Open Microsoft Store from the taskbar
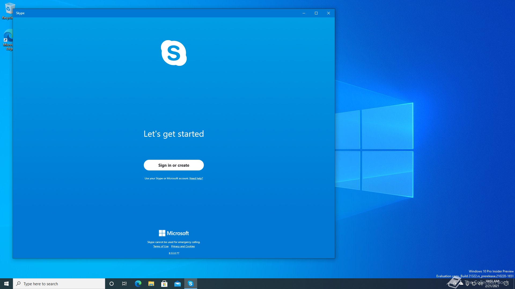Viewport: 515px width, 289px height. [164, 284]
